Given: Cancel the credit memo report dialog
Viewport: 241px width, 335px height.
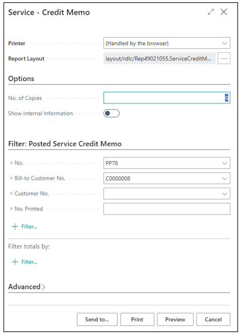Looking at the screenshot, I should (x=213, y=319).
